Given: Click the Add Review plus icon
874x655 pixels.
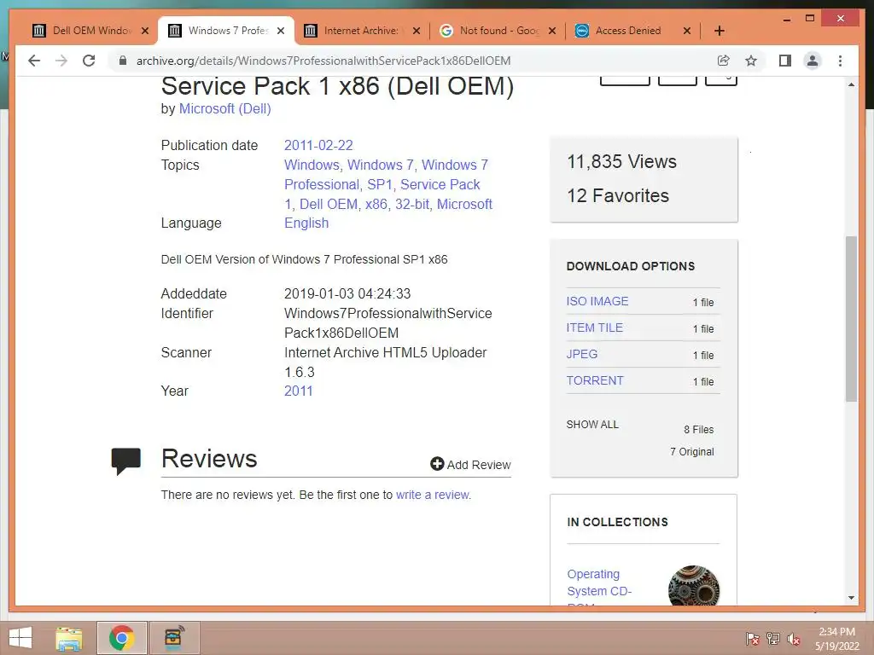Looking at the screenshot, I should click(437, 464).
